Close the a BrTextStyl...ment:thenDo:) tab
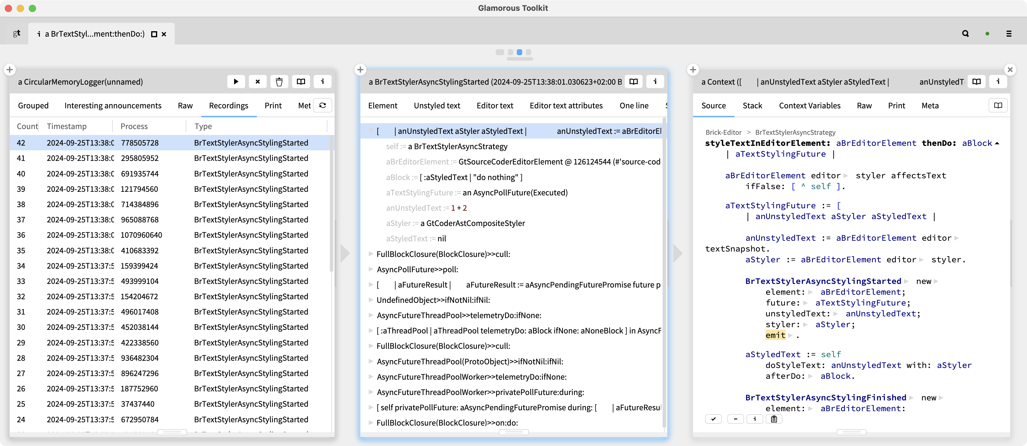The image size is (1027, 446). (164, 34)
